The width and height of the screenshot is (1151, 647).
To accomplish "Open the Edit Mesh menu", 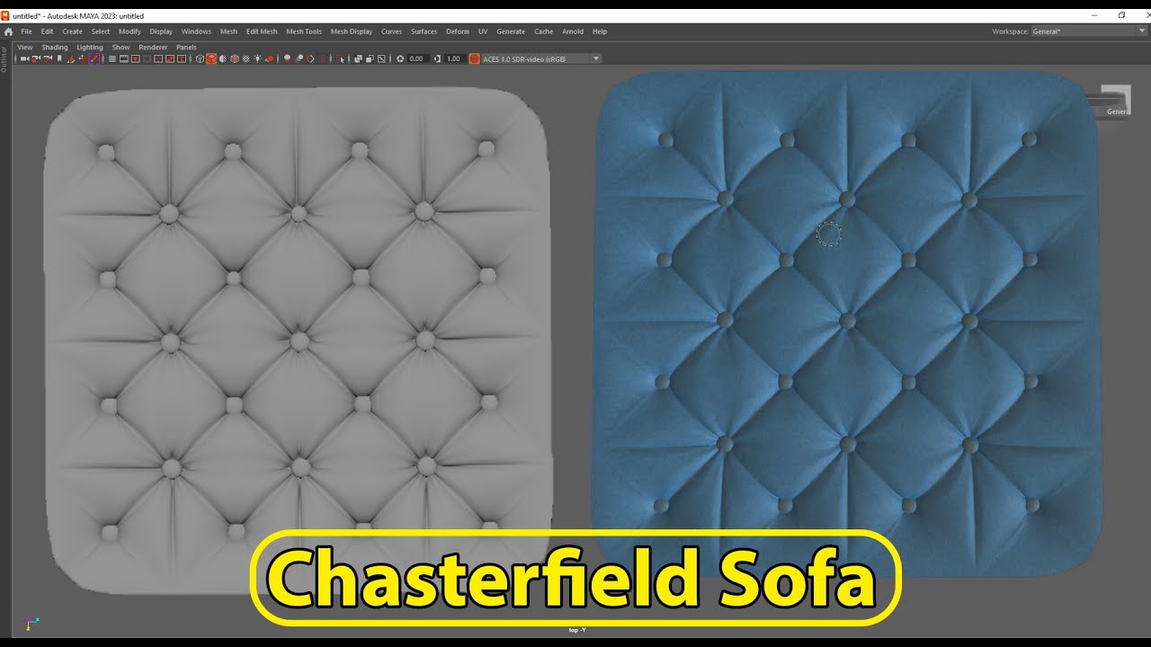I will (262, 31).
